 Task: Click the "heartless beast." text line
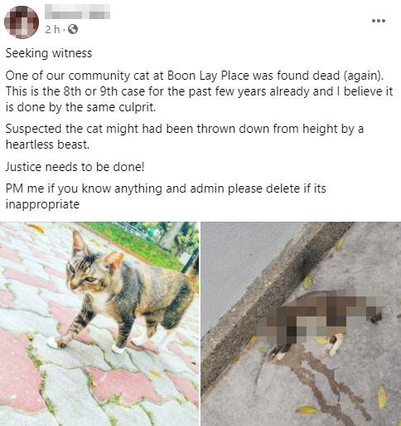pos(47,144)
